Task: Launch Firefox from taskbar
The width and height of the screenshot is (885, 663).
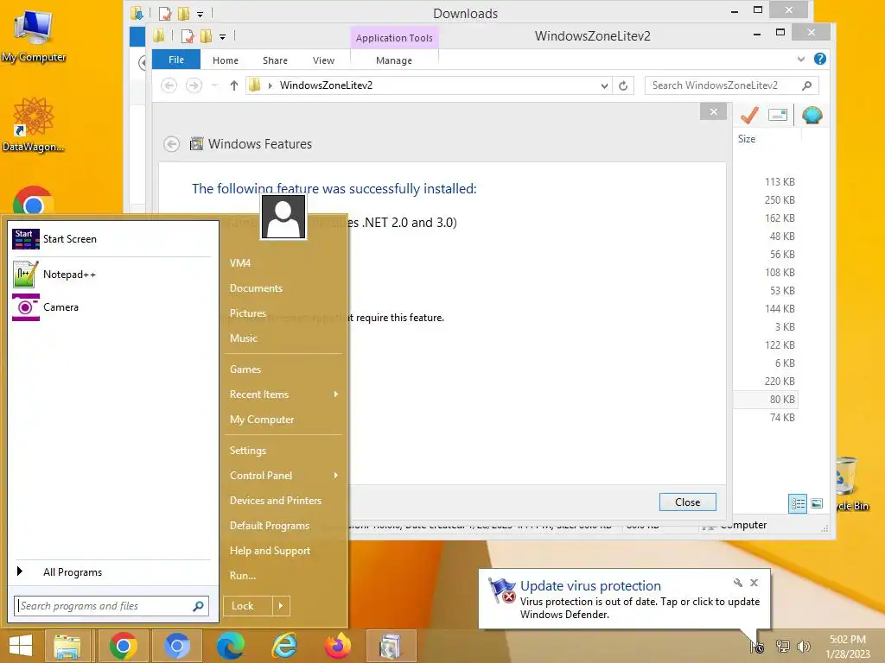Action: 338,646
